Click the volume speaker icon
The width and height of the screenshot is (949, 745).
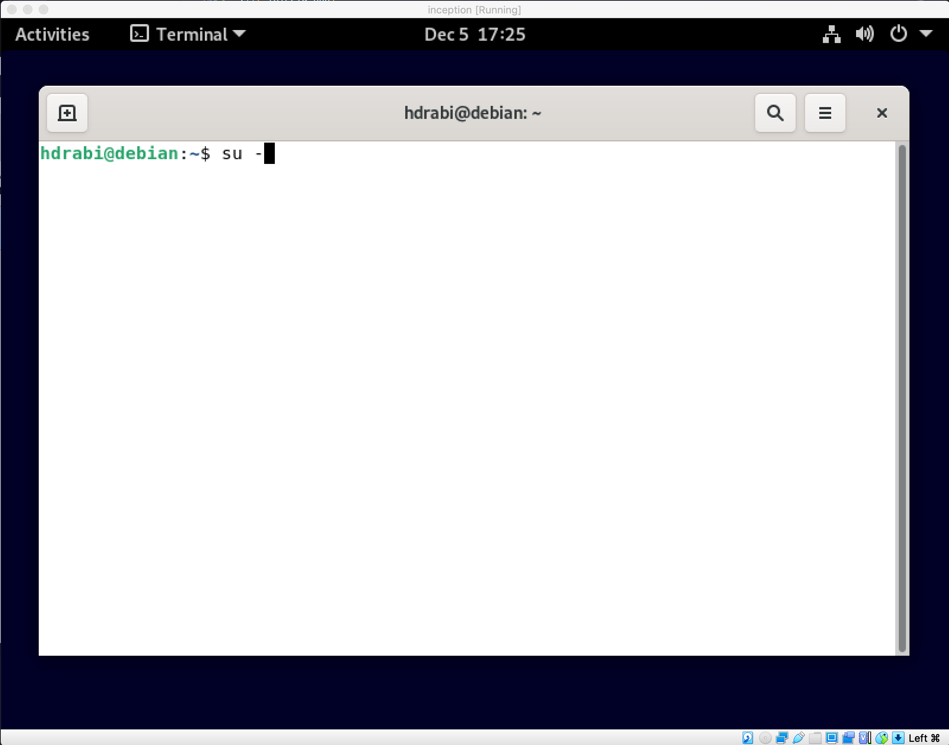[864, 34]
